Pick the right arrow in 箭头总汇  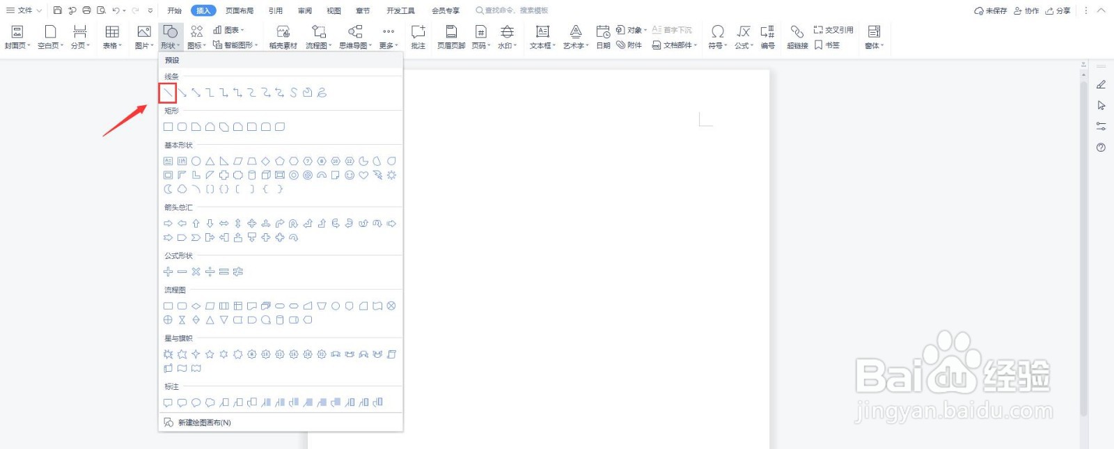click(x=168, y=223)
